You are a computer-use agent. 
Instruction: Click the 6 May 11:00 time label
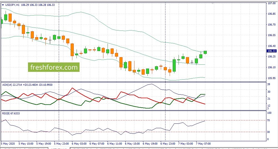pyautogui.click(x=114, y=143)
